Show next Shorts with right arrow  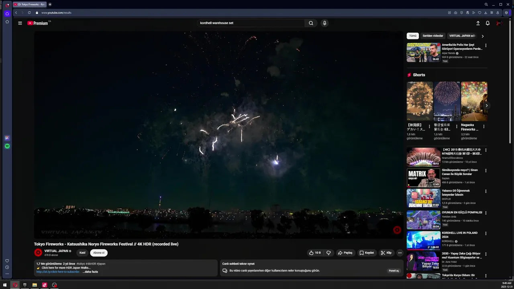click(x=487, y=106)
